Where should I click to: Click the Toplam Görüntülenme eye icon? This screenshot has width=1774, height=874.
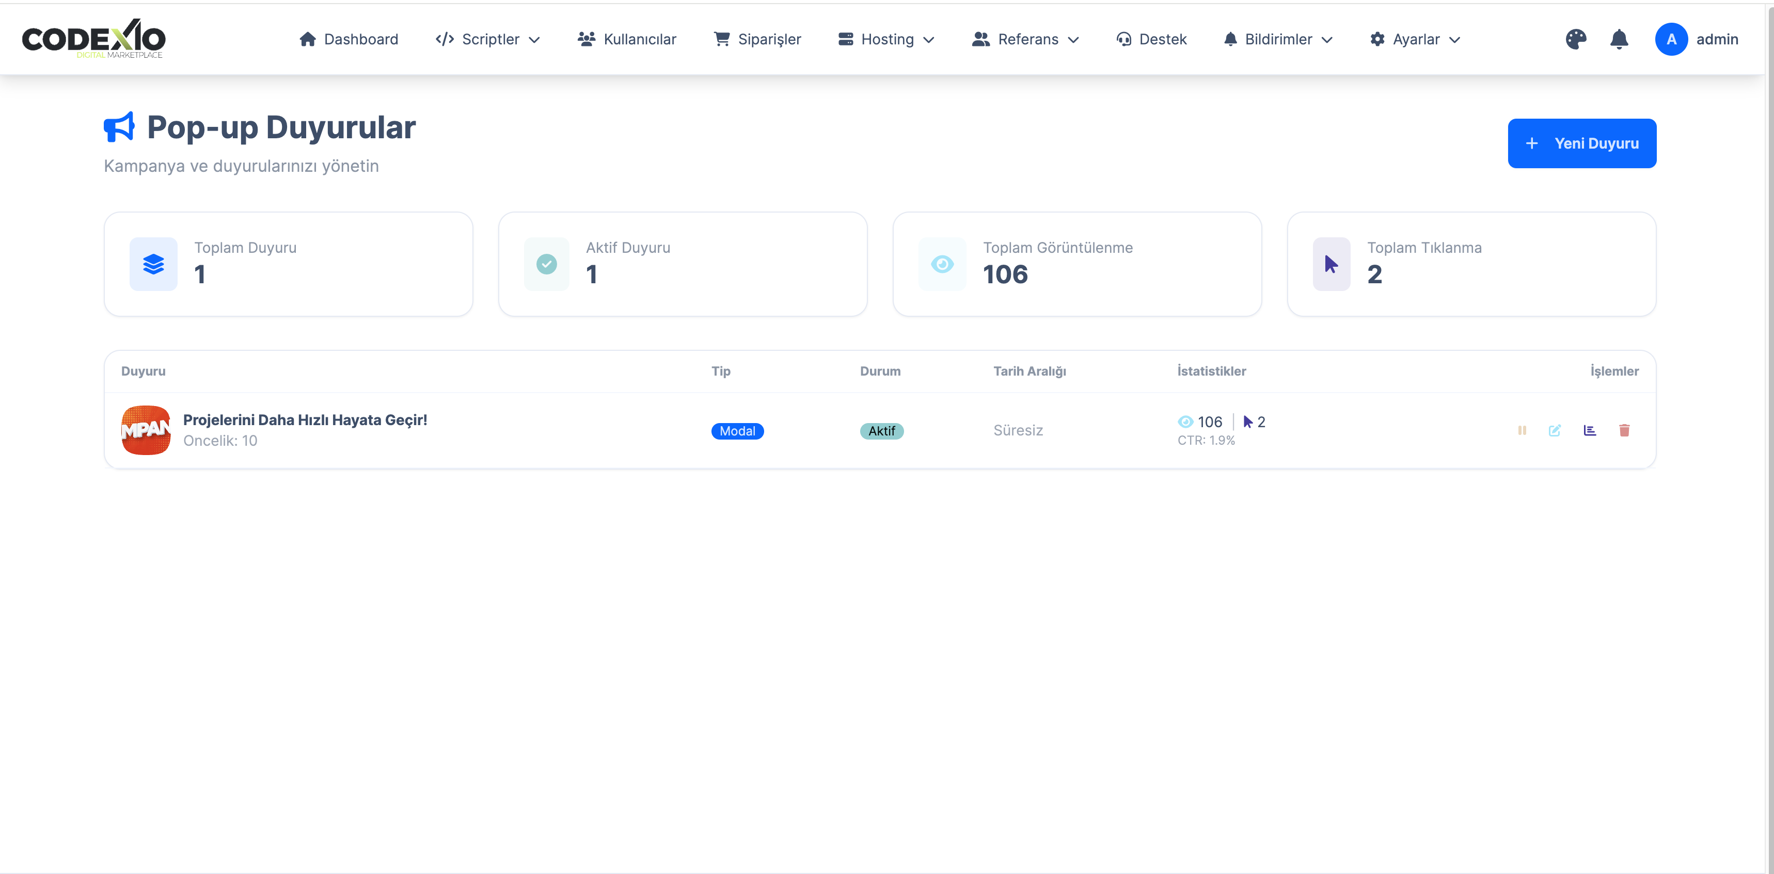tap(942, 264)
